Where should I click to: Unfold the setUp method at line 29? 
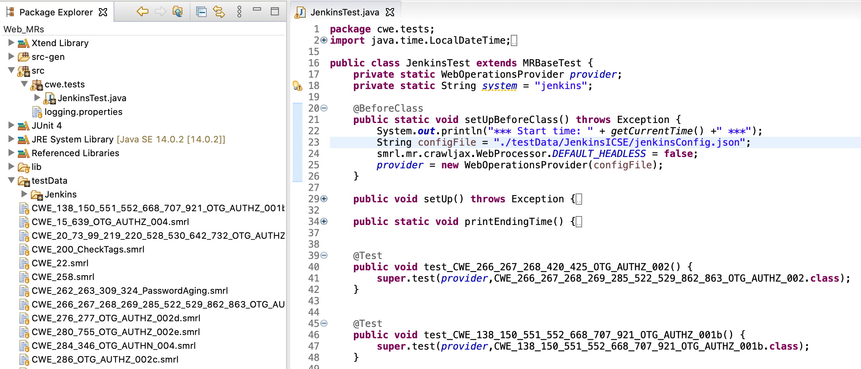pos(324,199)
